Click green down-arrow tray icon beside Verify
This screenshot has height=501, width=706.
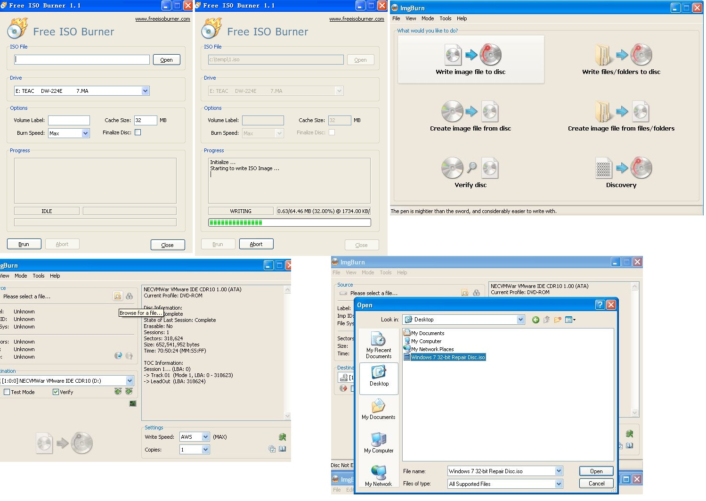[129, 391]
